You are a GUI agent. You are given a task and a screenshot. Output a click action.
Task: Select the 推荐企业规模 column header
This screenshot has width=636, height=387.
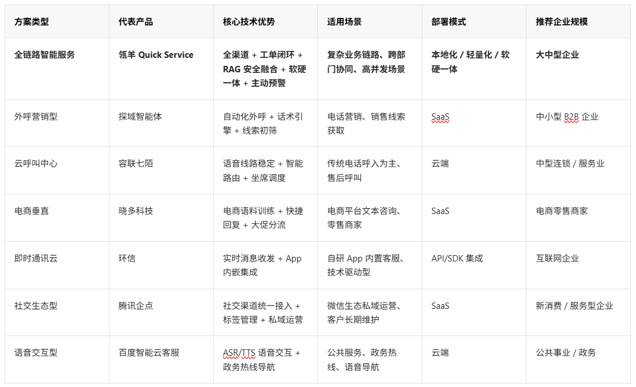point(578,21)
